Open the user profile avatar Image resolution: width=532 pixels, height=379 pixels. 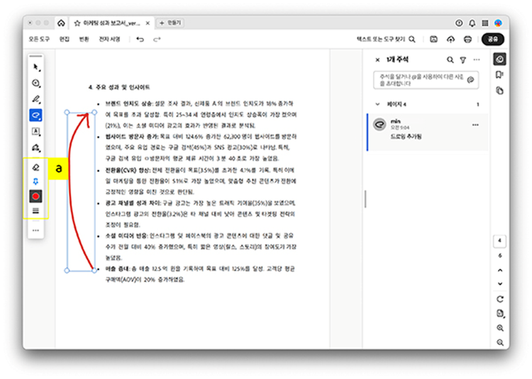(x=498, y=23)
